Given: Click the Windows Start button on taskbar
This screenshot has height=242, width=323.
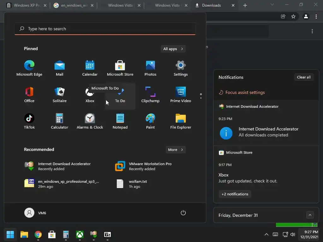Looking at the screenshot, I should click(x=10, y=234).
